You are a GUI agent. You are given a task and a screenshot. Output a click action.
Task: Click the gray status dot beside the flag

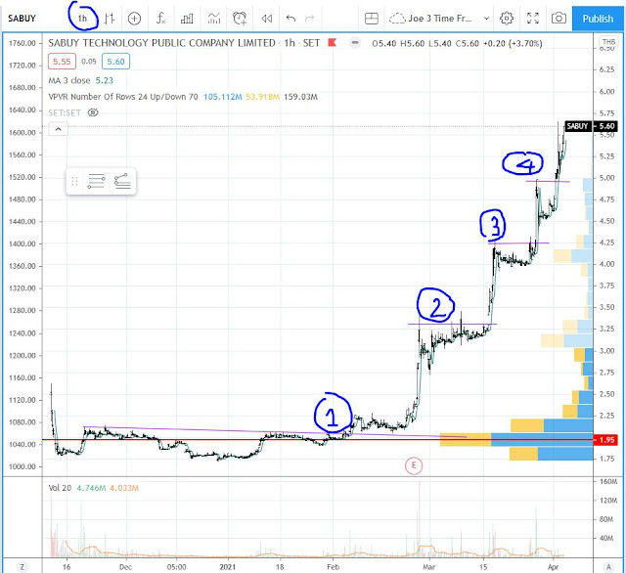(x=355, y=43)
